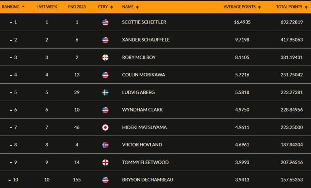Open Scottie Scheffler's player name link
This screenshot has height=188, width=311.
[144, 22]
